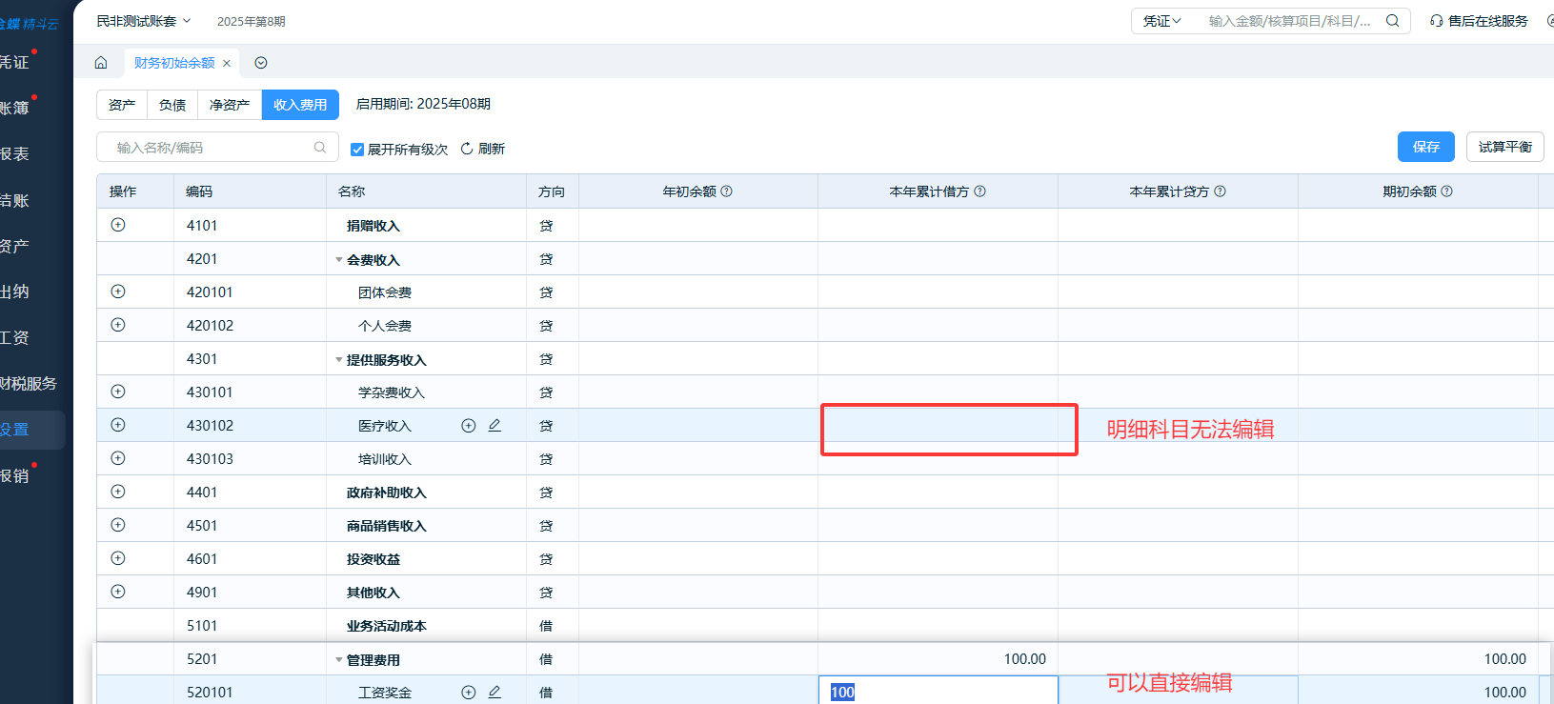Open the tab list dropdown arrow
The width and height of the screenshot is (1554, 704).
[261, 63]
